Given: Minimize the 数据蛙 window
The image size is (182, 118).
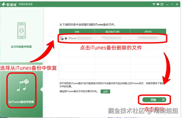Looking at the screenshot, I should pyautogui.click(x=167, y=4).
